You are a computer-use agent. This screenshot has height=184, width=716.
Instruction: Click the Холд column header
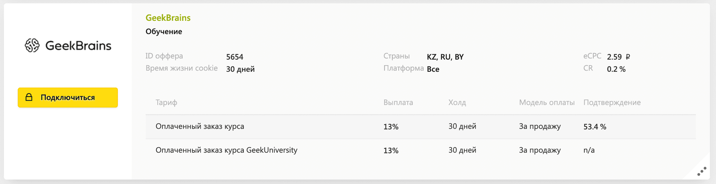(x=457, y=103)
